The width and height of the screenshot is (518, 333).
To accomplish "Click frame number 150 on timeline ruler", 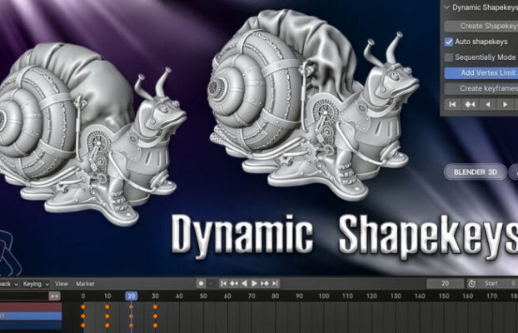I will 444,296.
